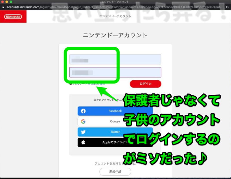Click the key icon in address bar
The width and height of the screenshot is (231, 179).
pos(227,7)
